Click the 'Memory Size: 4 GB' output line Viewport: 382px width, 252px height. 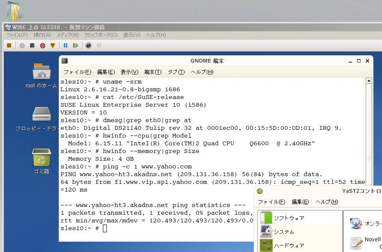[101, 159]
